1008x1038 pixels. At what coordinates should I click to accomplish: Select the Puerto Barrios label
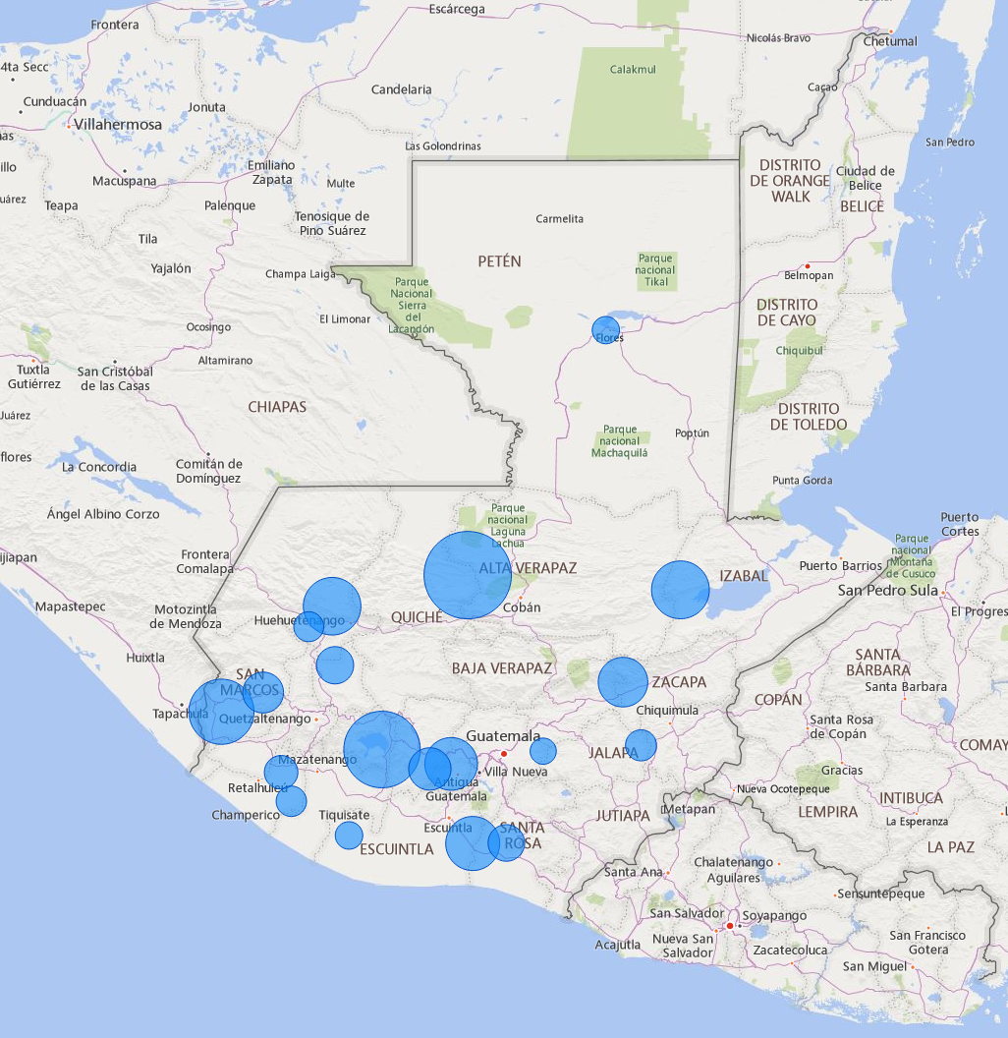click(841, 566)
